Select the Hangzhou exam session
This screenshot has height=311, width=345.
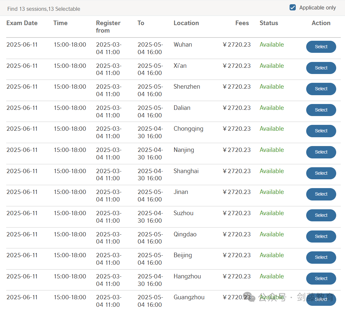point(321,278)
